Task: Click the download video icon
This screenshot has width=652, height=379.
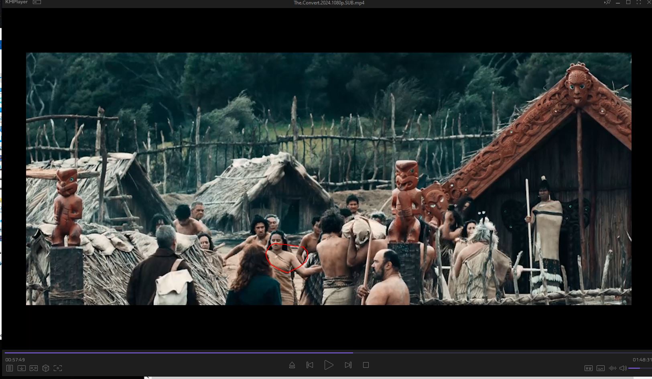Action: pos(22,368)
